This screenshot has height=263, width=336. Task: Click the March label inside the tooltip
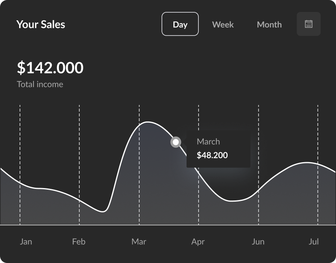point(208,141)
